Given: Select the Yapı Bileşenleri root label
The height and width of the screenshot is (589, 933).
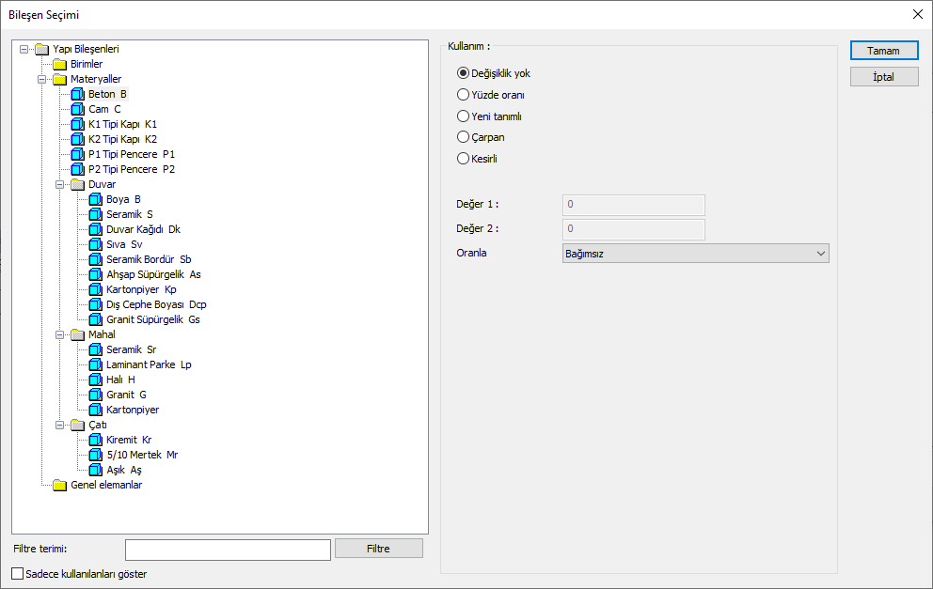Looking at the screenshot, I should [x=86, y=49].
